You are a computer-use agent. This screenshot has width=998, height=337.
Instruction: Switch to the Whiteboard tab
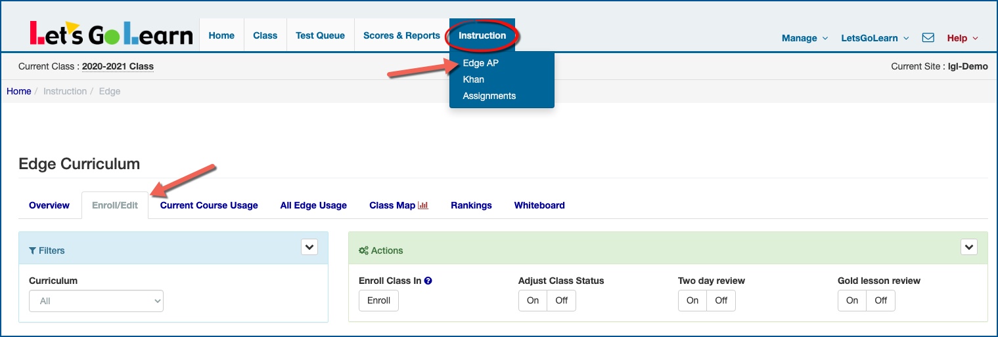coord(539,205)
